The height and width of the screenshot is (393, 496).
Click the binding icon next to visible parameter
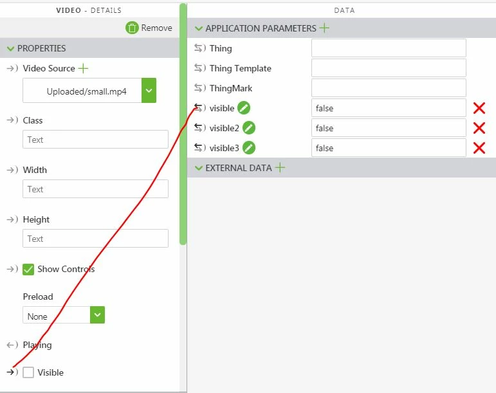click(x=200, y=108)
